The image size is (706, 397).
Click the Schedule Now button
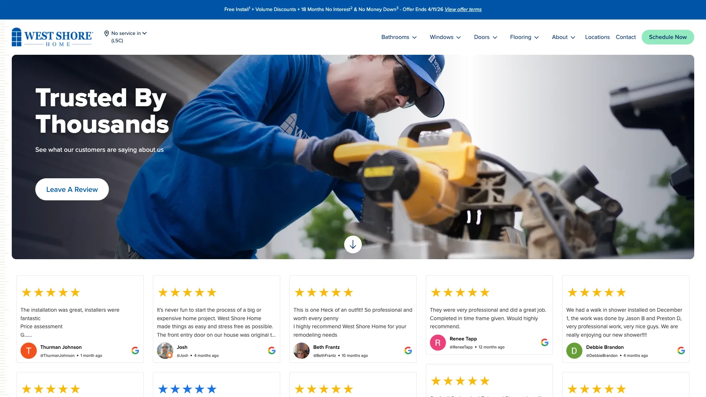668,37
